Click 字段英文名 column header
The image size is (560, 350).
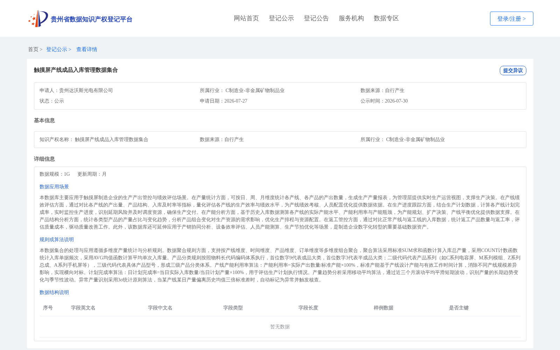click(83, 308)
